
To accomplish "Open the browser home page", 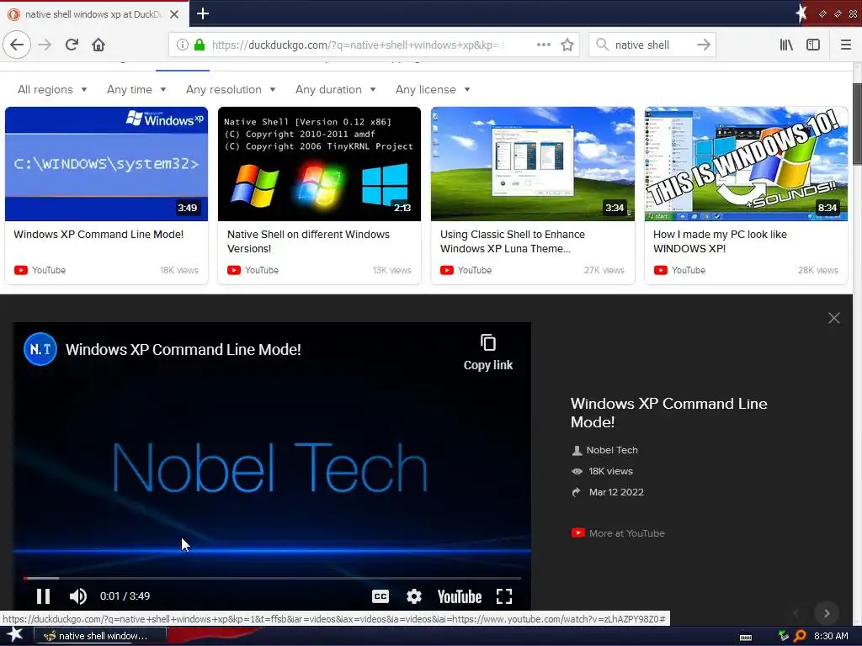I will point(98,45).
